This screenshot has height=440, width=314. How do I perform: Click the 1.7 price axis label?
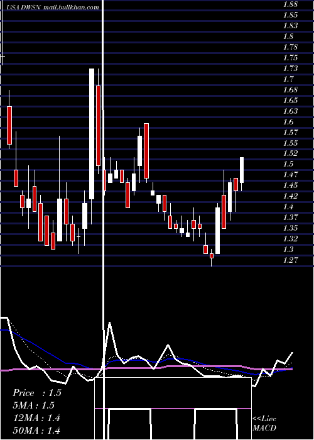tap(288, 79)
